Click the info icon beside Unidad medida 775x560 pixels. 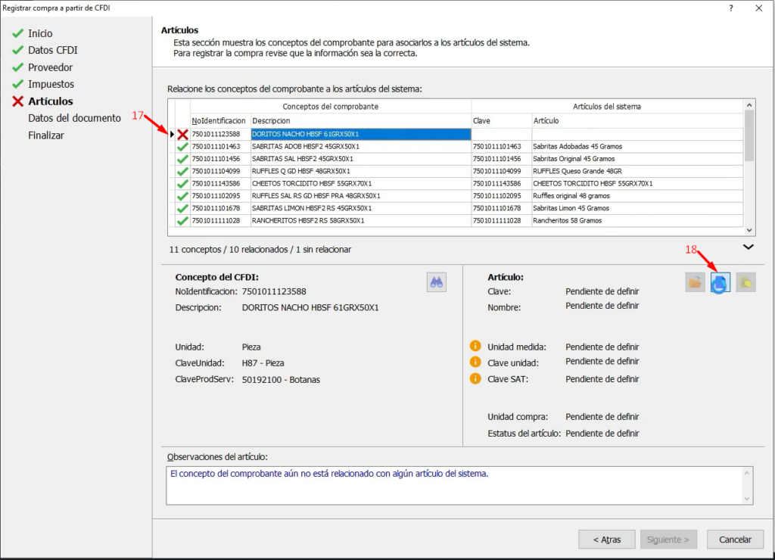click(x=475, y=346)
